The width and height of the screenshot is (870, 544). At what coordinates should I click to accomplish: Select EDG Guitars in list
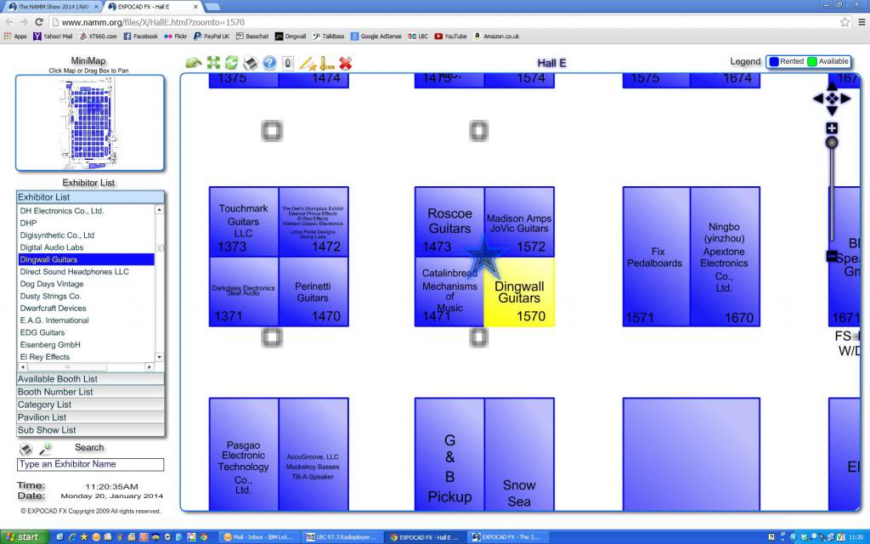click(86, 332)
